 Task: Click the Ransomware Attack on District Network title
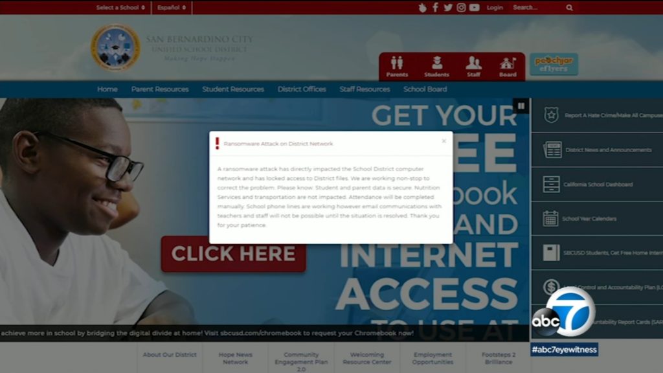(278, 144)
